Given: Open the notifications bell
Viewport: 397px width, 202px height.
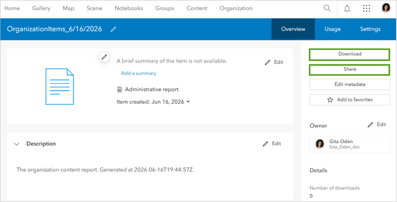Looking at the screenshot, I should pyautogui.click(x=347, y=8).
